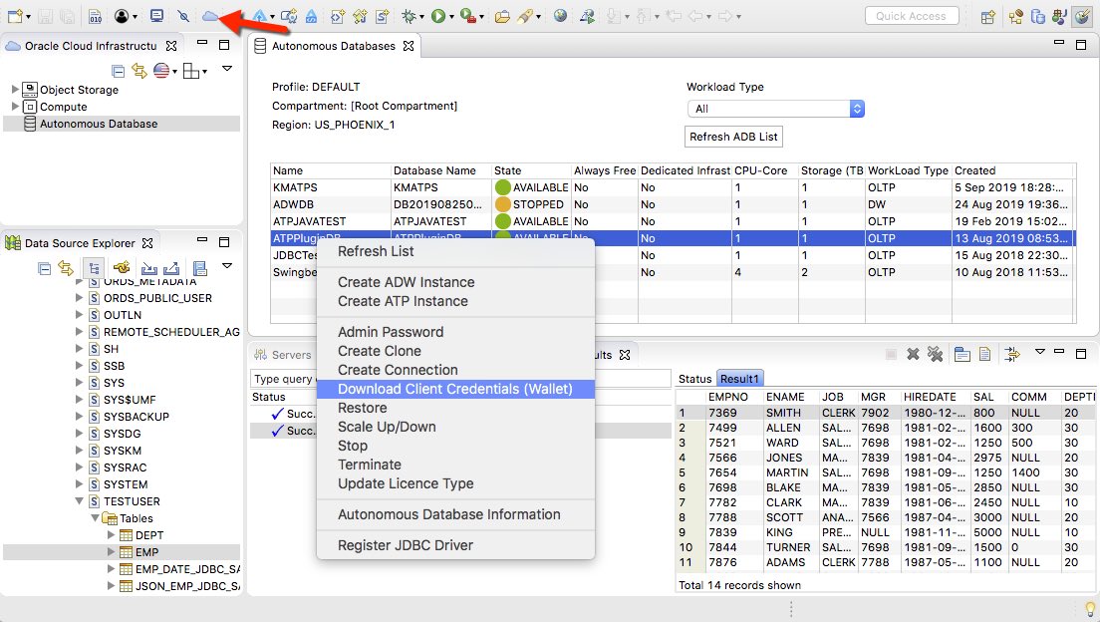Click the Oracle Cloud icon in the toolbar

[210, 17]
